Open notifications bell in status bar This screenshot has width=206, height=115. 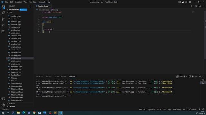(x=203, y=109)
